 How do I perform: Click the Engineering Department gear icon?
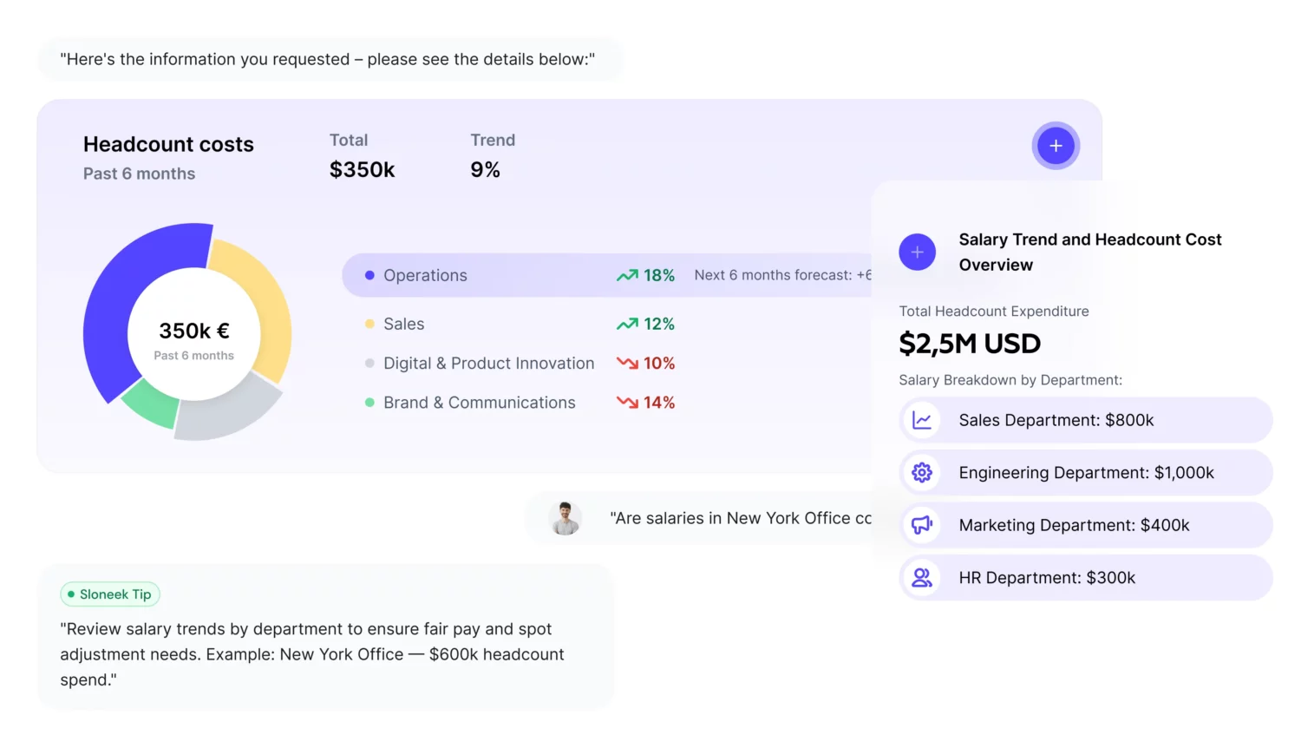(922, 473)
